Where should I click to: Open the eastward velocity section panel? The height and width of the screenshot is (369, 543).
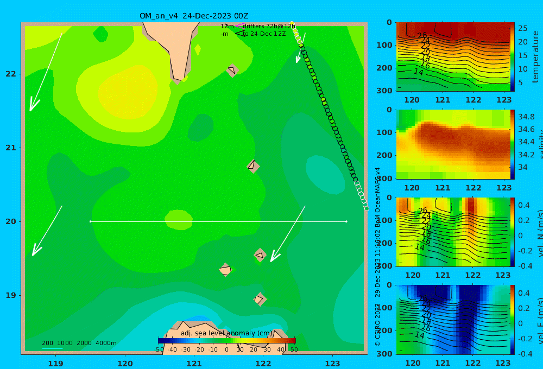pos(453,320)
